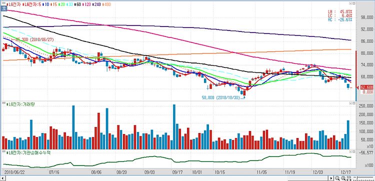Select the 10-day moving average legend
The width and height of the screenshot is (375, 181).
45,4
